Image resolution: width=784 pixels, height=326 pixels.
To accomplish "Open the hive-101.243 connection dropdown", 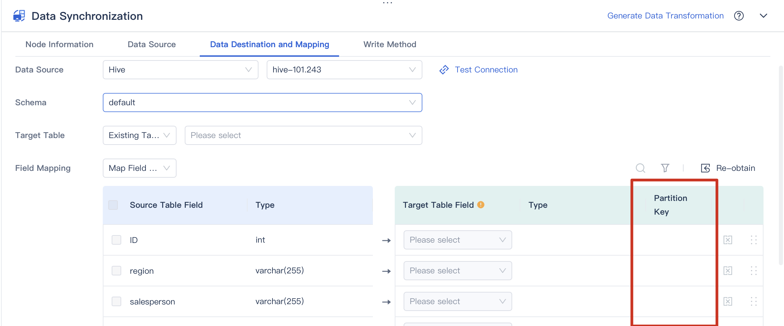I will [x=344, y=70].
